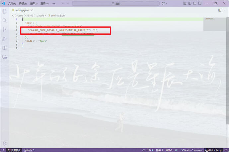This screenshot has height=152, width=229.
Task: Open go-to-line via 行 1, 列 1
Action: coord(147,150)
